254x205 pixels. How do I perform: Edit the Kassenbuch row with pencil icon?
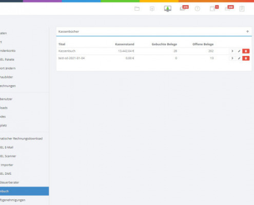pos(239,51)
